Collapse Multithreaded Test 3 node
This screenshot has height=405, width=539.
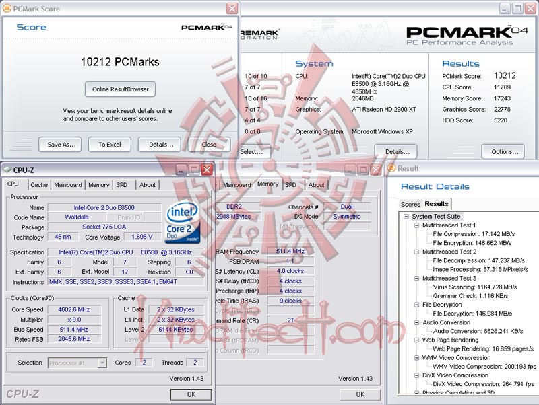click(x=416, y=279)
